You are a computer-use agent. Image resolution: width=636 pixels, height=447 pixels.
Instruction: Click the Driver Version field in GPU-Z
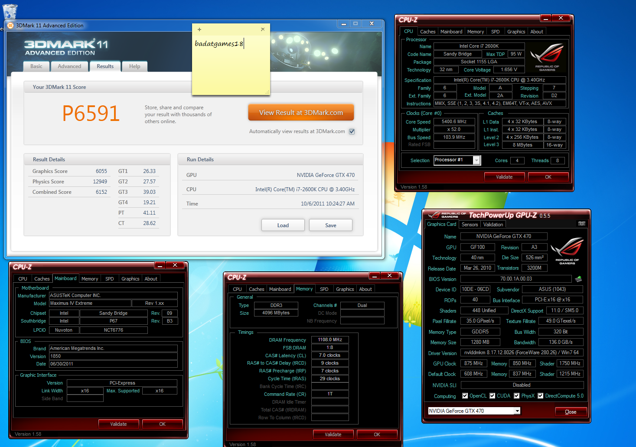522,353
